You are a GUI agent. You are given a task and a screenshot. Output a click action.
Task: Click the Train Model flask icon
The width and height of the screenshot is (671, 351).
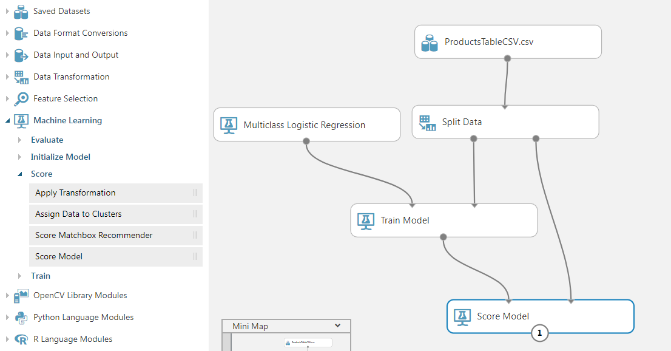coord(365,220)
